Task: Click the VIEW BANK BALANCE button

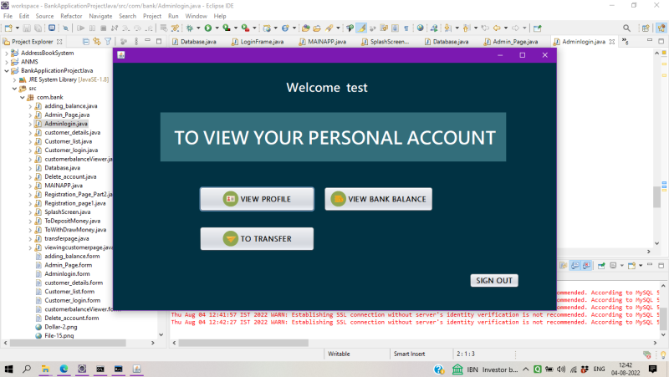Action: 379,199
